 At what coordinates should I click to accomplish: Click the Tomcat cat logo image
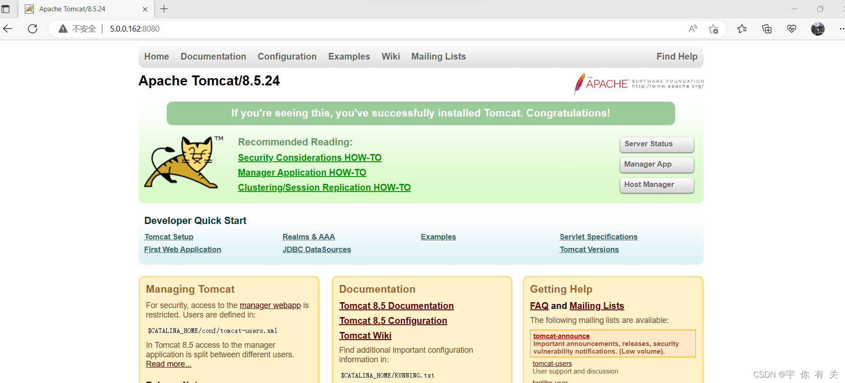click(x=183, y=162)
